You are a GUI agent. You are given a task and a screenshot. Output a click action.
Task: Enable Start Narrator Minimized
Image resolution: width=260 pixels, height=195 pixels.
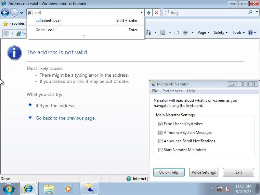pyautogui.click(x=160, y=150)
